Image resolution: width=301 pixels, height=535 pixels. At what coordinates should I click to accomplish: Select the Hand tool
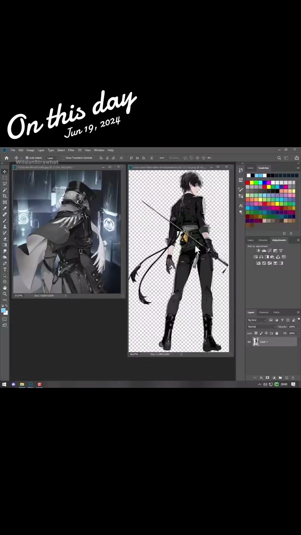point(5,288)
